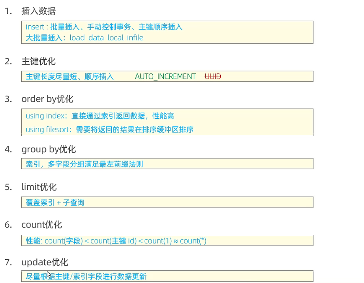Click the "索引，多字段分组满足最左前缀法则" text
The width and height of the screenshot is (364, 283).
tap(84, 164)
